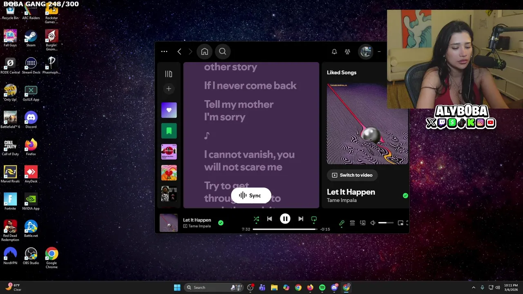Toggle remaining time display -0:15
The width and height of the screenshot is (523, 294).
pyautogui.click(x=325, y=229)
